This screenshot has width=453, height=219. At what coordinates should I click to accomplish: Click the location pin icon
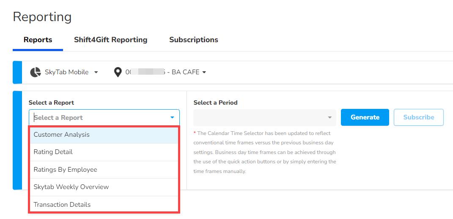(118, 72)
